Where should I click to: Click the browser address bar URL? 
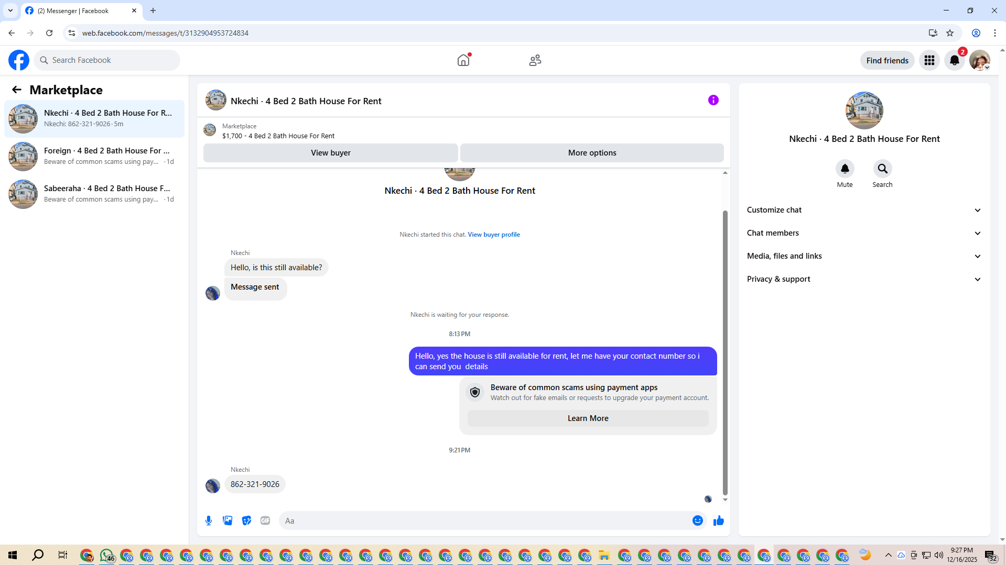click(165, 33)
